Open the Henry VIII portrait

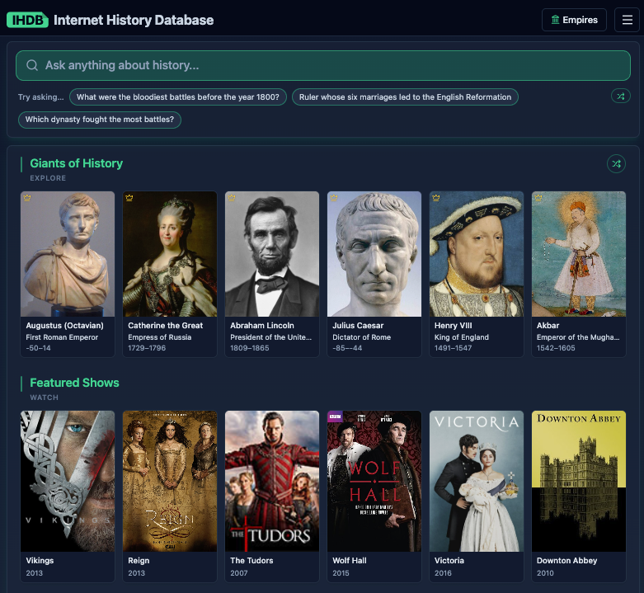pos(477,254)
